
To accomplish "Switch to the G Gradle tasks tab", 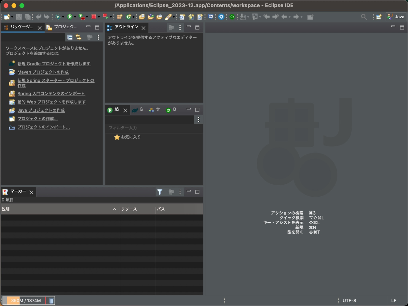I will coord(138,110).
